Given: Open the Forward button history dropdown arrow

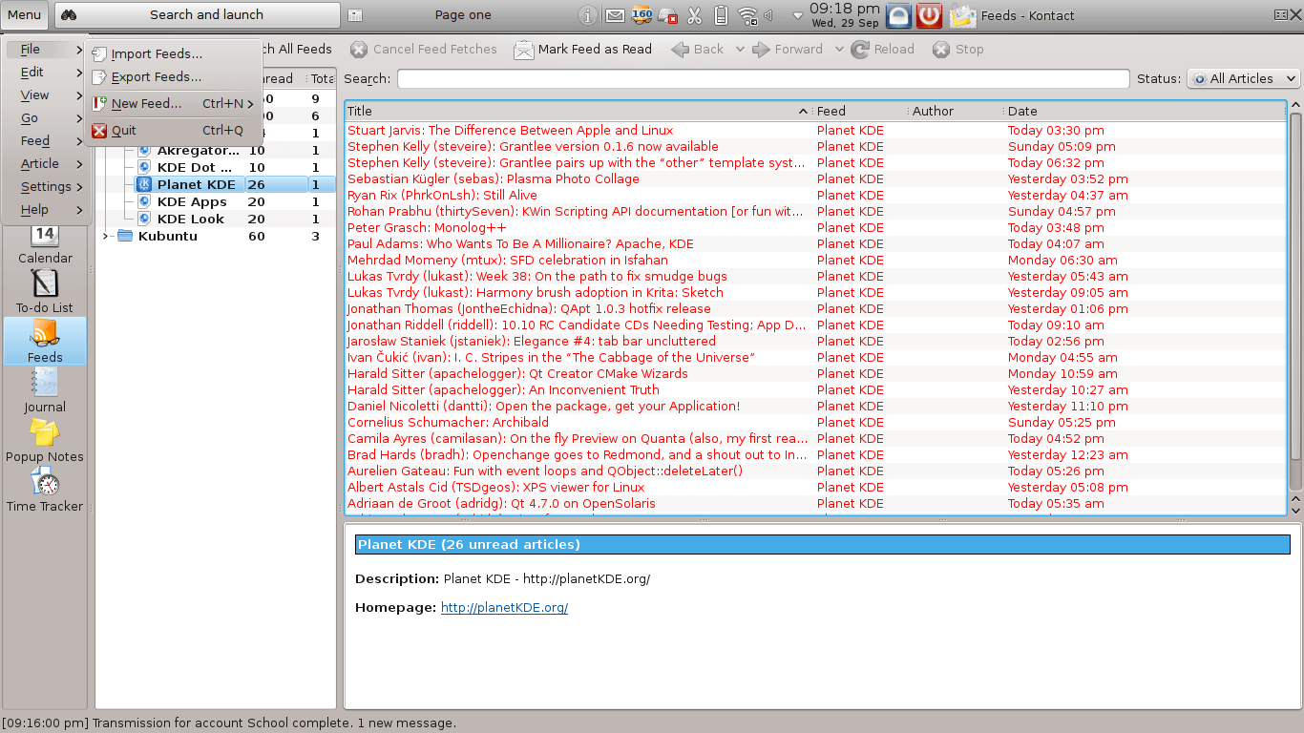Looking at the screenshot, I should [839, 50].
